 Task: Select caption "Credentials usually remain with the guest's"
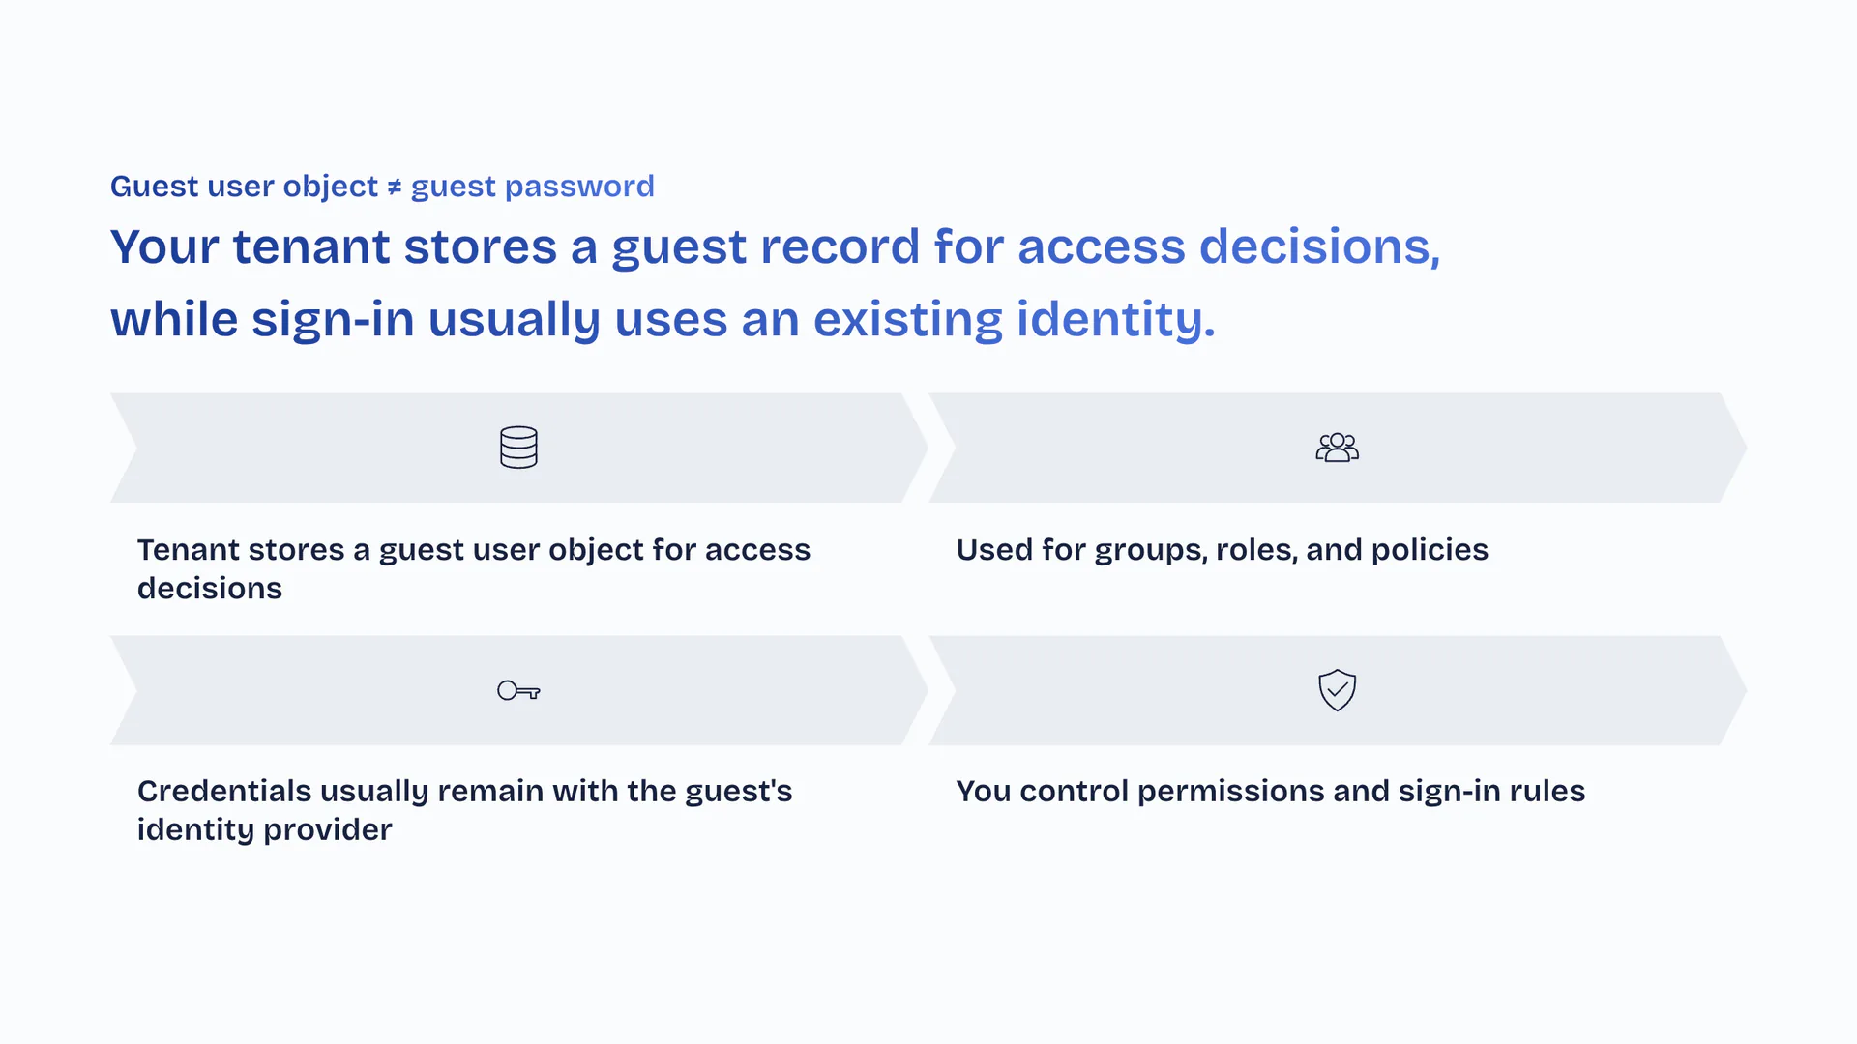tap(464, 792)
